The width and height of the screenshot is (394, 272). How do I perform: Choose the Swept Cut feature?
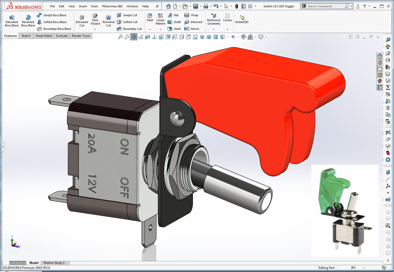[x=127, y=15]
